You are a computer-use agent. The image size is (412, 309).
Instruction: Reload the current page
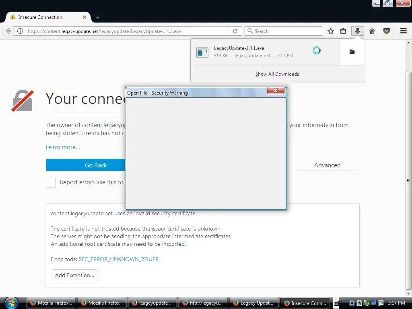pyautogui.click(x=235, y=31)
